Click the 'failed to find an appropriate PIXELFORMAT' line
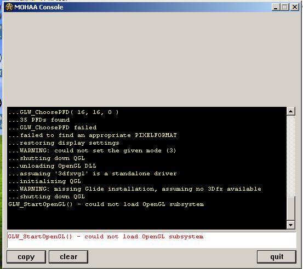Viewport: 303px width, 269px height. 93,135
